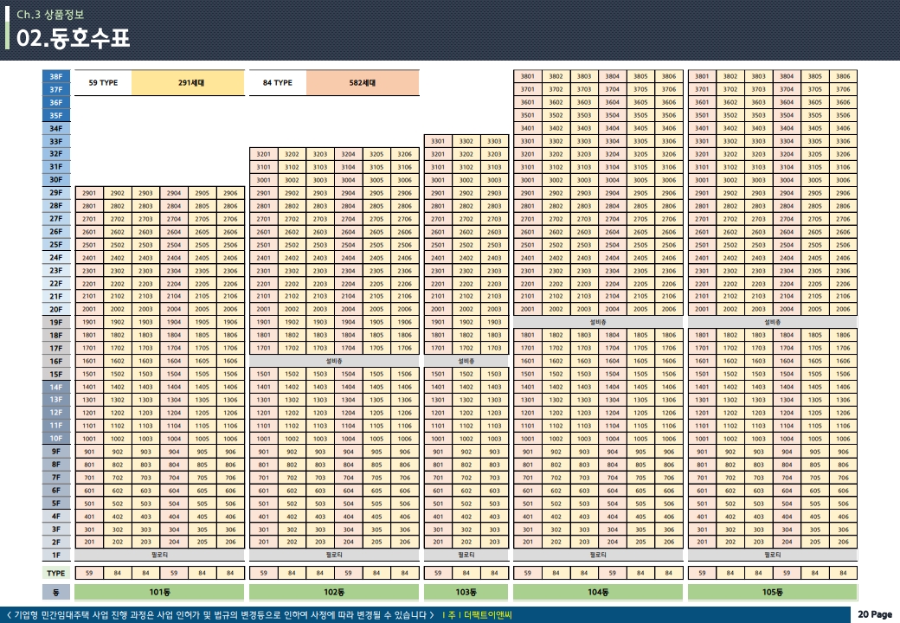Select the '84 TYPE' legend label
The image size is (900, 623).
tap(278, 82)
